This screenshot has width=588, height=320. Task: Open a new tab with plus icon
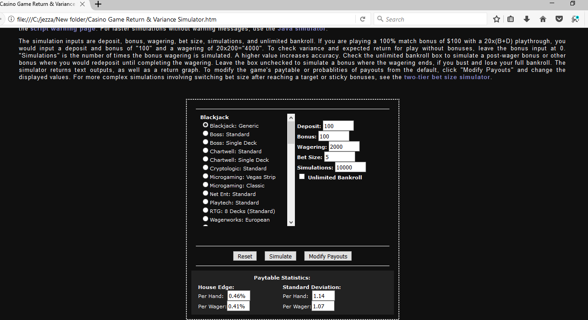coord(98,4)
